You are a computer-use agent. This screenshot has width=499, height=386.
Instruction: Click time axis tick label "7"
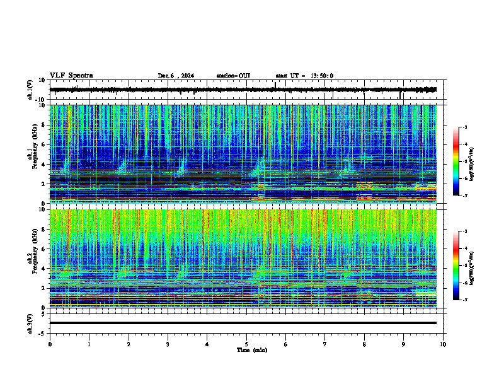click(325, 344)
